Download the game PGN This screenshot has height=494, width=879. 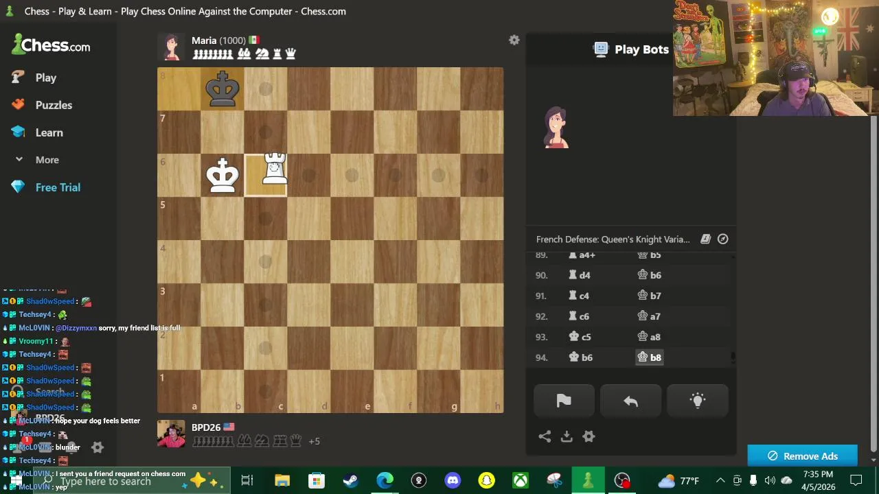point(567,436)
